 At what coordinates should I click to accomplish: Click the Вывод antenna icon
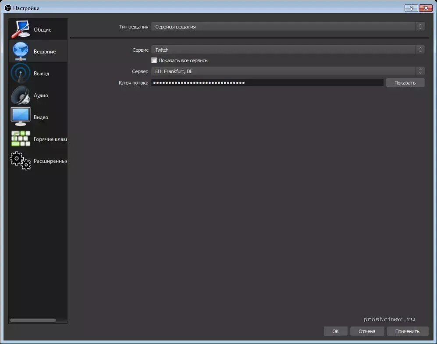click(21, 73)
